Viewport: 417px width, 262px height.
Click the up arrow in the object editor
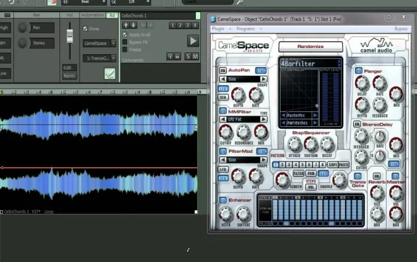click(126, 25)
